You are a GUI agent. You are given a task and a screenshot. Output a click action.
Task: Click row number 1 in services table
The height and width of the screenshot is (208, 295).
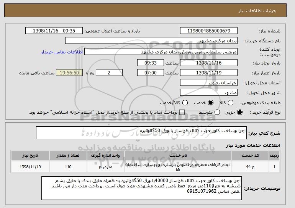[274, 167]
